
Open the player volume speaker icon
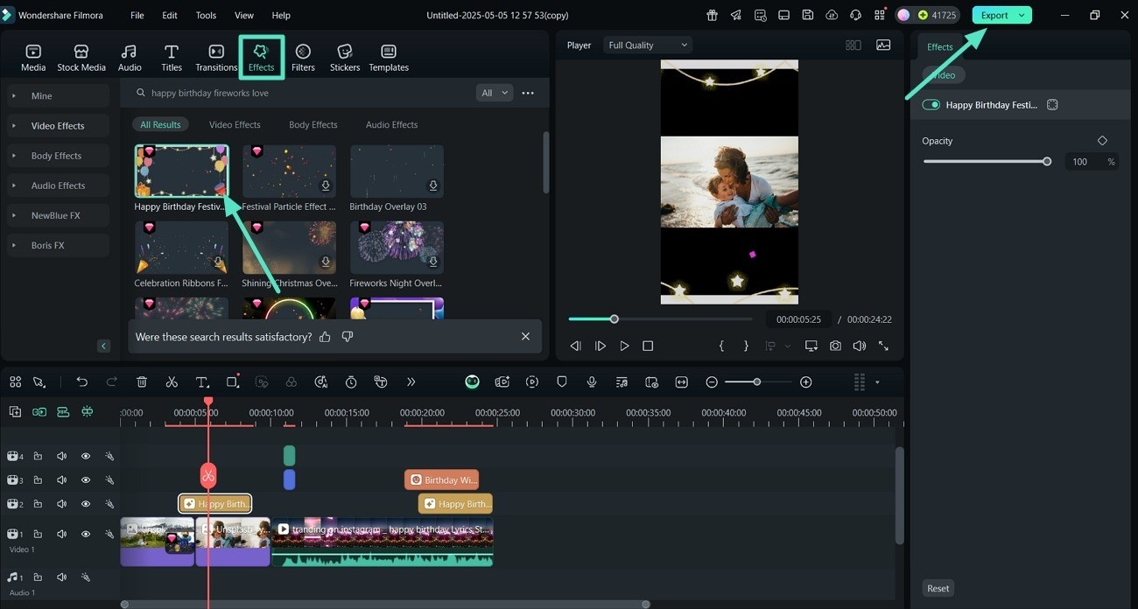[x=860, y=346]
